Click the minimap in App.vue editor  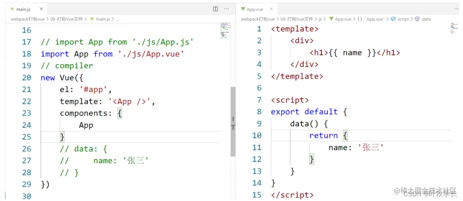click(455, 28)
